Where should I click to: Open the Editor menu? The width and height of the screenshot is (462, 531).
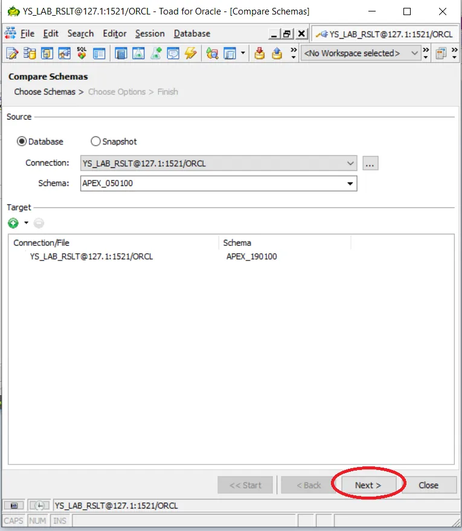[115, 33]
